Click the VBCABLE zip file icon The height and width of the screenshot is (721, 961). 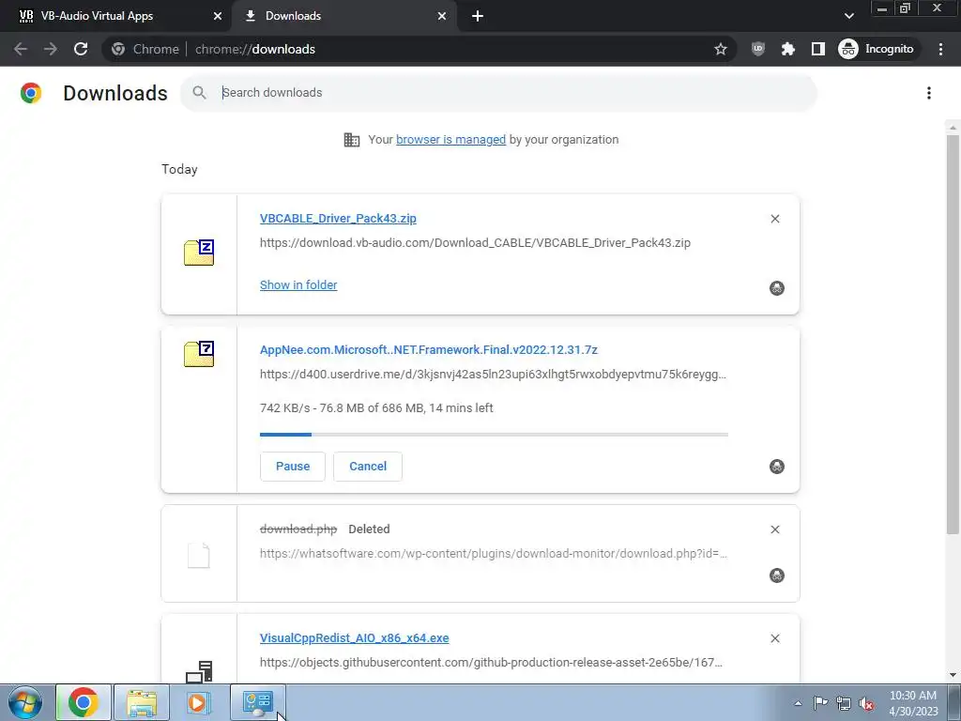click(199, 253)
